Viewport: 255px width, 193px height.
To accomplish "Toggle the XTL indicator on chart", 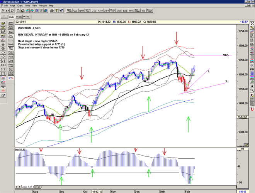I will tap(11, 78).
